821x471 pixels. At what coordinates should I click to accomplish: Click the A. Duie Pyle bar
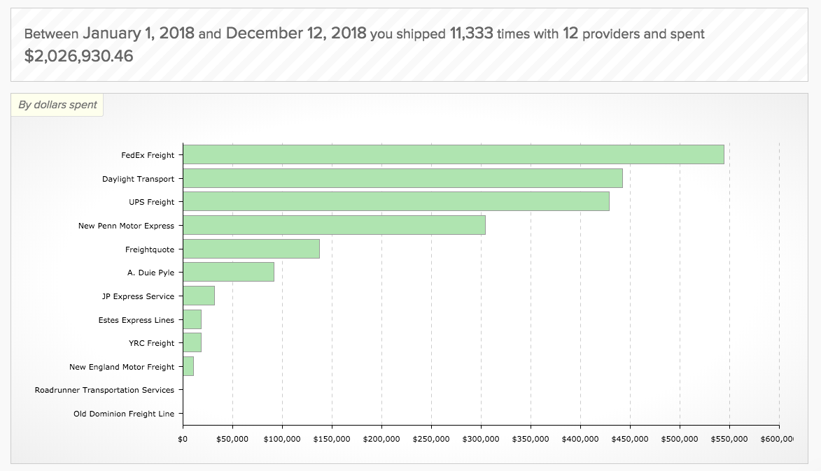[228, 272]
